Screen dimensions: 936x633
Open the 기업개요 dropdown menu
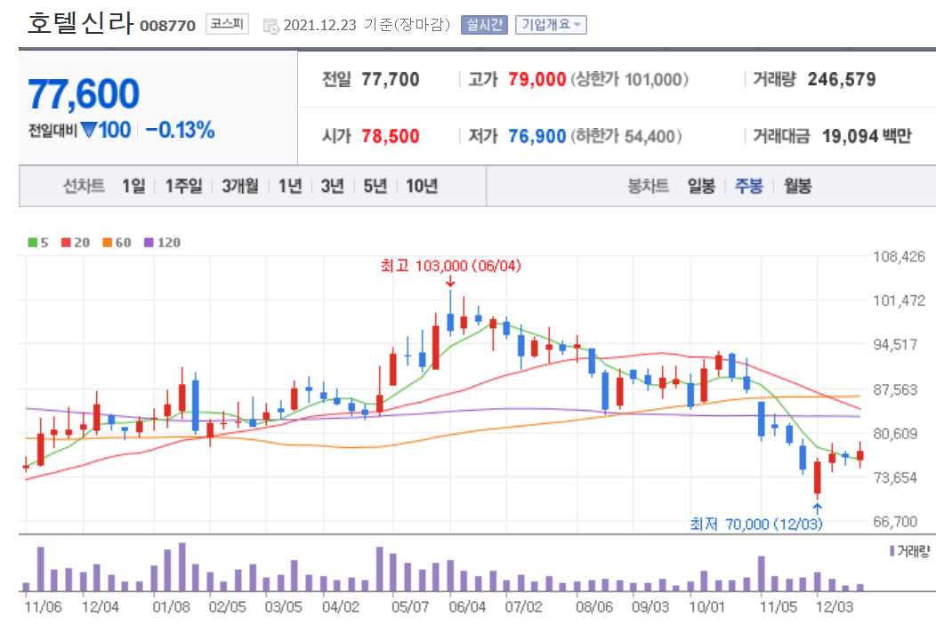coord(551,25)
